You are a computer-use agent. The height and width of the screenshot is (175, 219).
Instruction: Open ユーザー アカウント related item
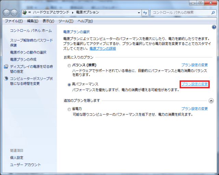point(25,165)
